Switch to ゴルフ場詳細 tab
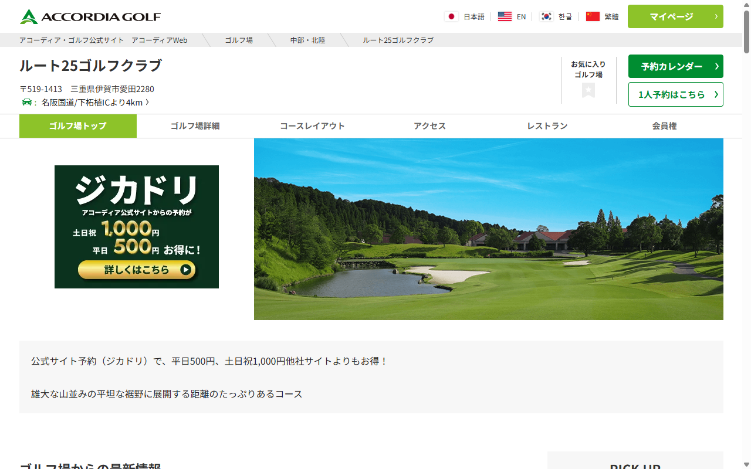The height and width of the screenshot is (469, 751). click(195, 126)
